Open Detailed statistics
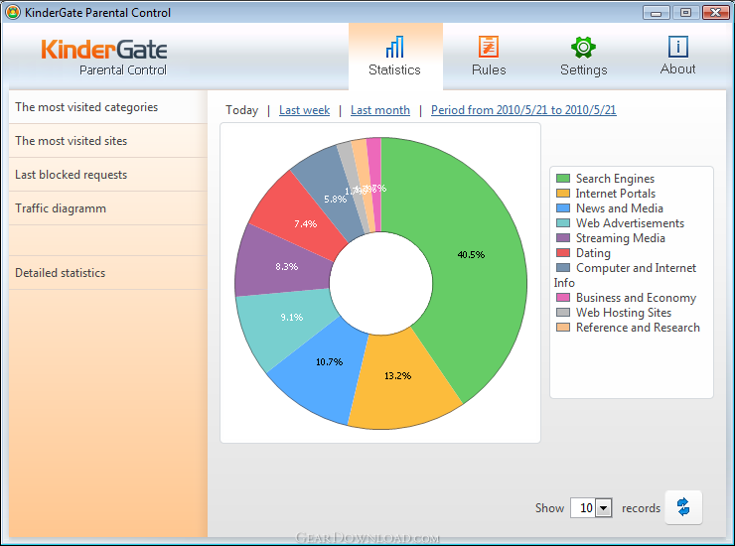 (108, 273)
